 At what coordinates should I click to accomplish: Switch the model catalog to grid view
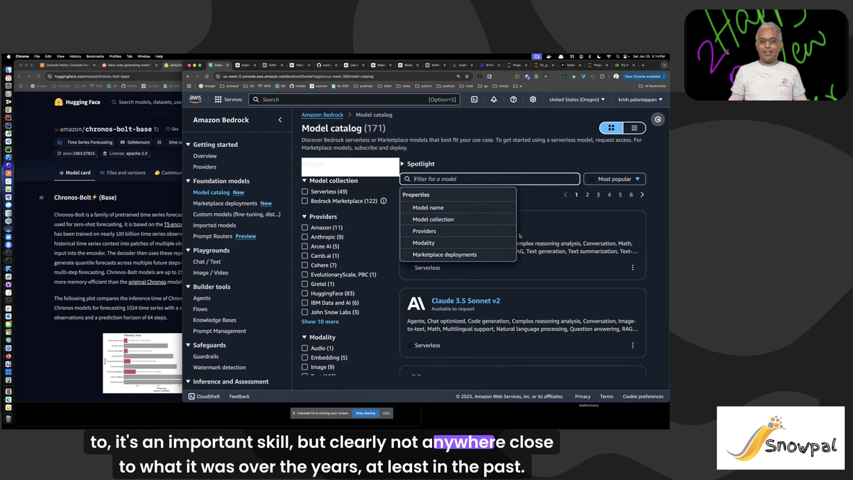(611, 128)
